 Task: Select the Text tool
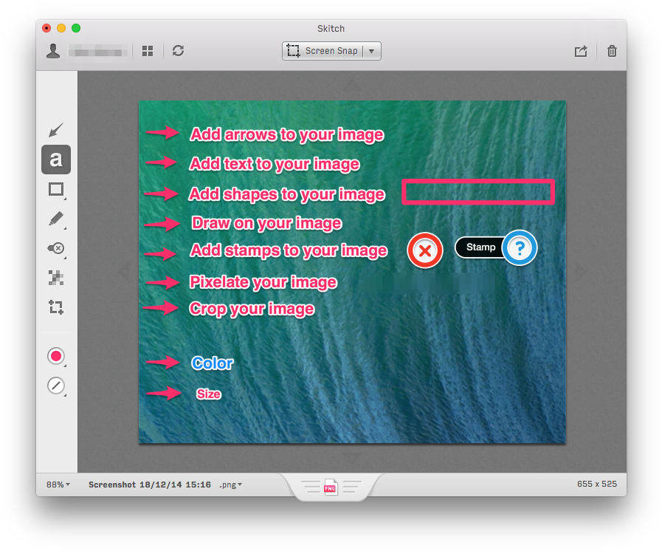(x=56, y=159)
